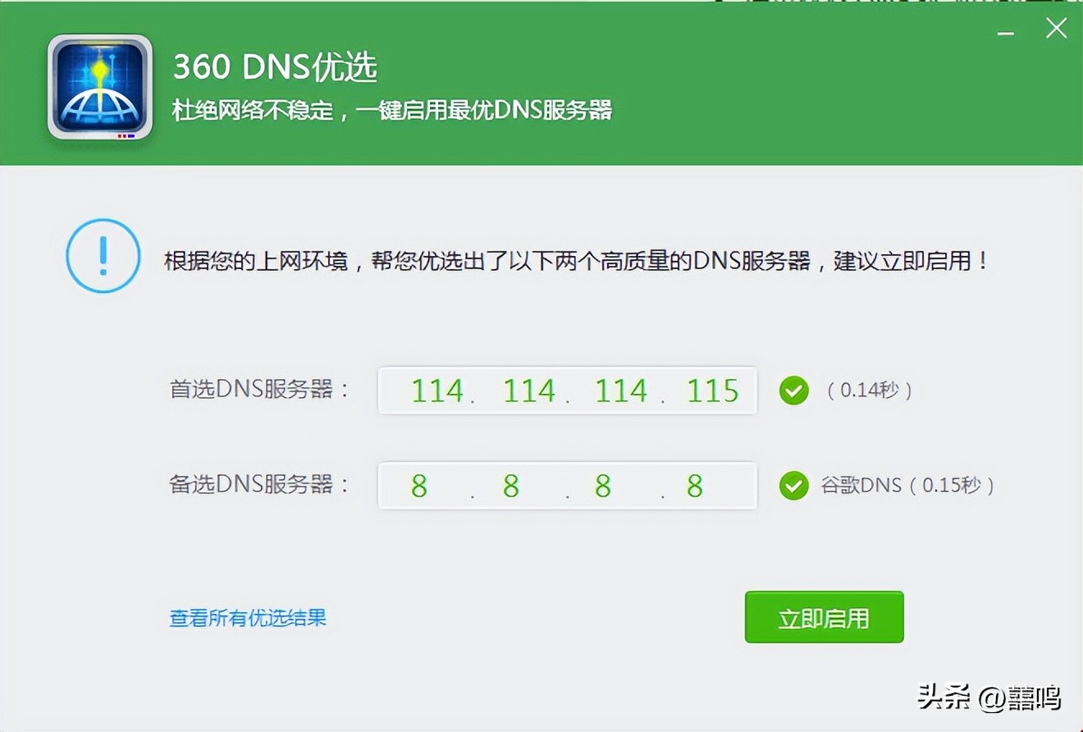
Task: Select the 备选DNS服务器 label
Action: [254, 487]
